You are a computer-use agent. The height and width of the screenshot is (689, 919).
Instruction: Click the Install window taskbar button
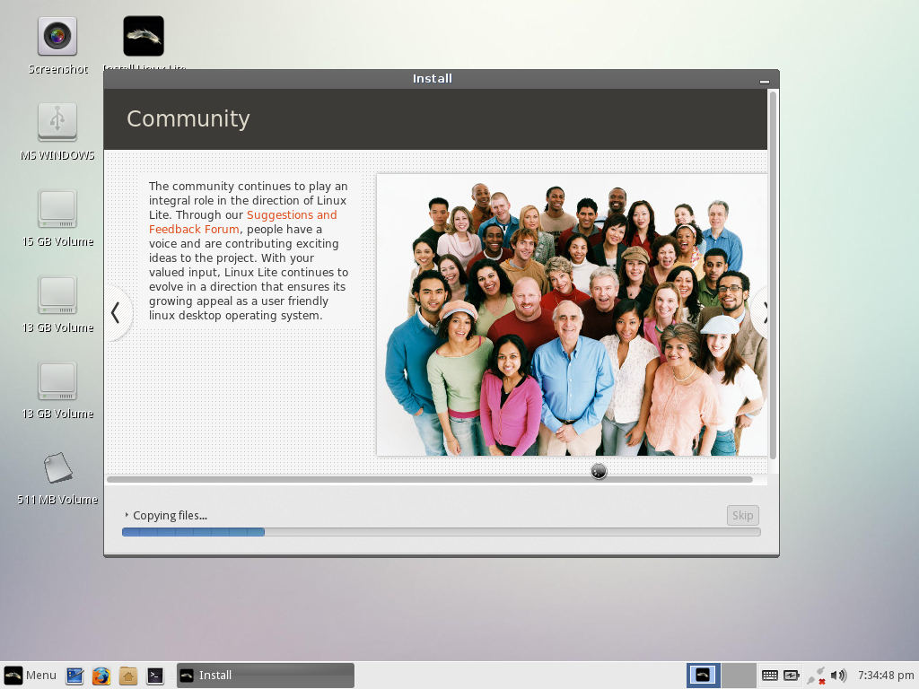[x=266, y=675]
